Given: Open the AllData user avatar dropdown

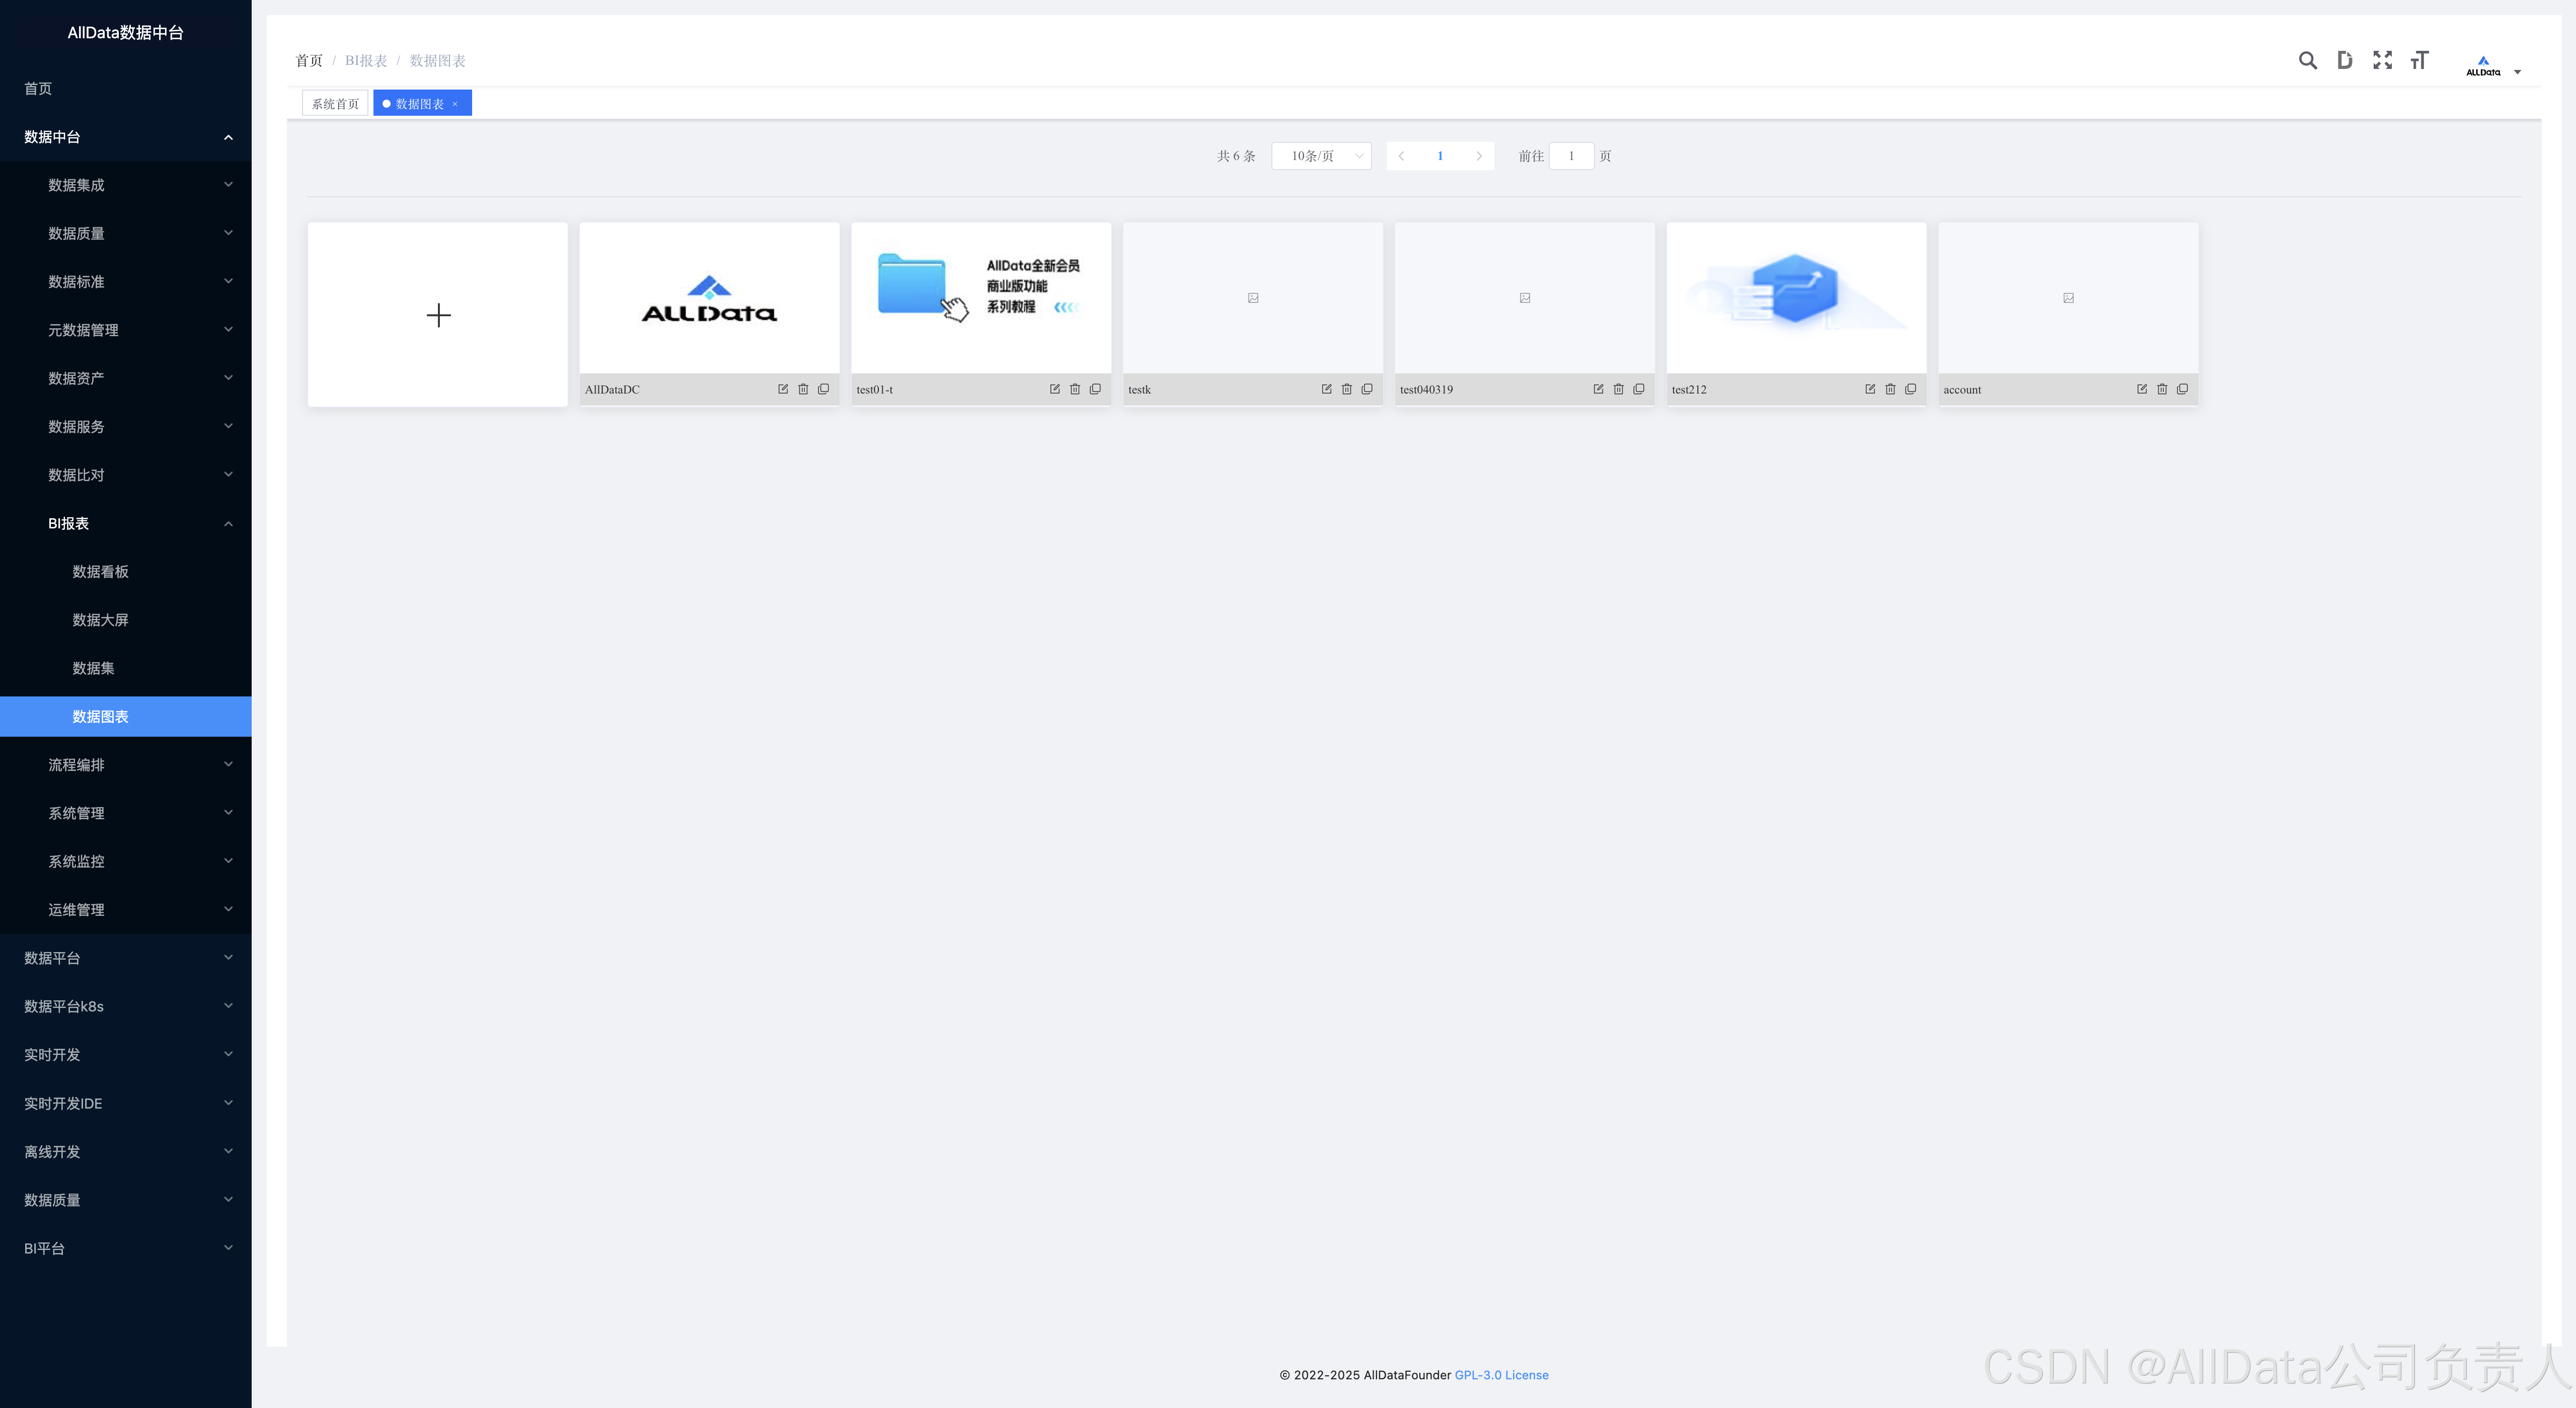Looking at the screenshot, I should point(2492,66).
